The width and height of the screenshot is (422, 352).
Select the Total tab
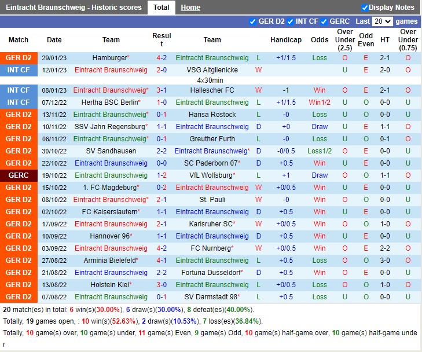[x=162, y=8]
